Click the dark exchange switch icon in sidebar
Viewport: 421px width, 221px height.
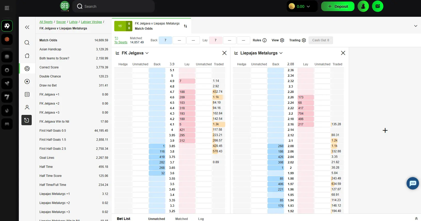click(x=27, y=120)
